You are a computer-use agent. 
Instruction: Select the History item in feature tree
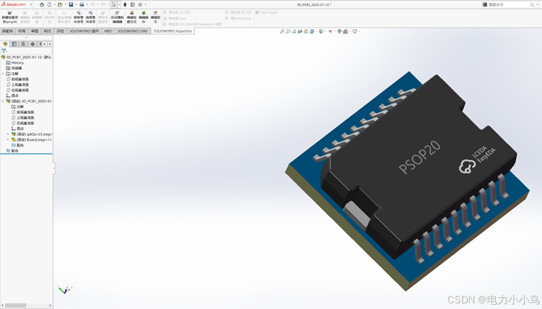pyautogui.click(x=15, y=63)
